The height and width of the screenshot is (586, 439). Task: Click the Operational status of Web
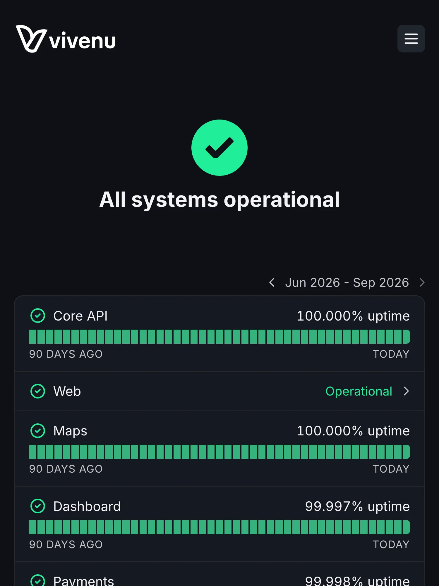tap(359, 391)
